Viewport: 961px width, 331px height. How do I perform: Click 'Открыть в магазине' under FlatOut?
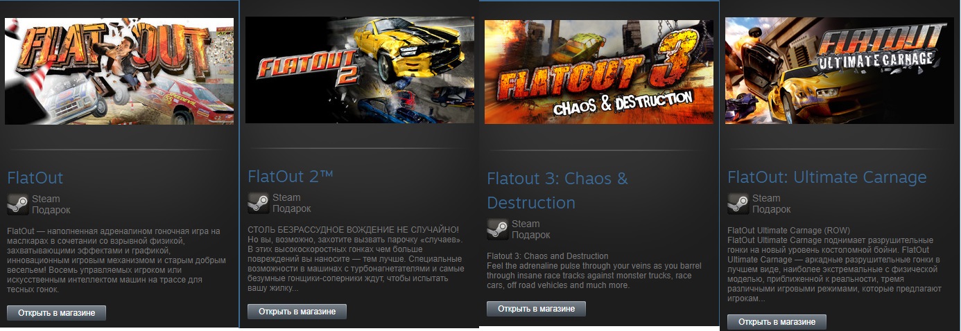click(56, 312)
